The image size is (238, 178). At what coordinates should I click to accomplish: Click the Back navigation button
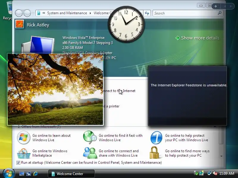19,13
